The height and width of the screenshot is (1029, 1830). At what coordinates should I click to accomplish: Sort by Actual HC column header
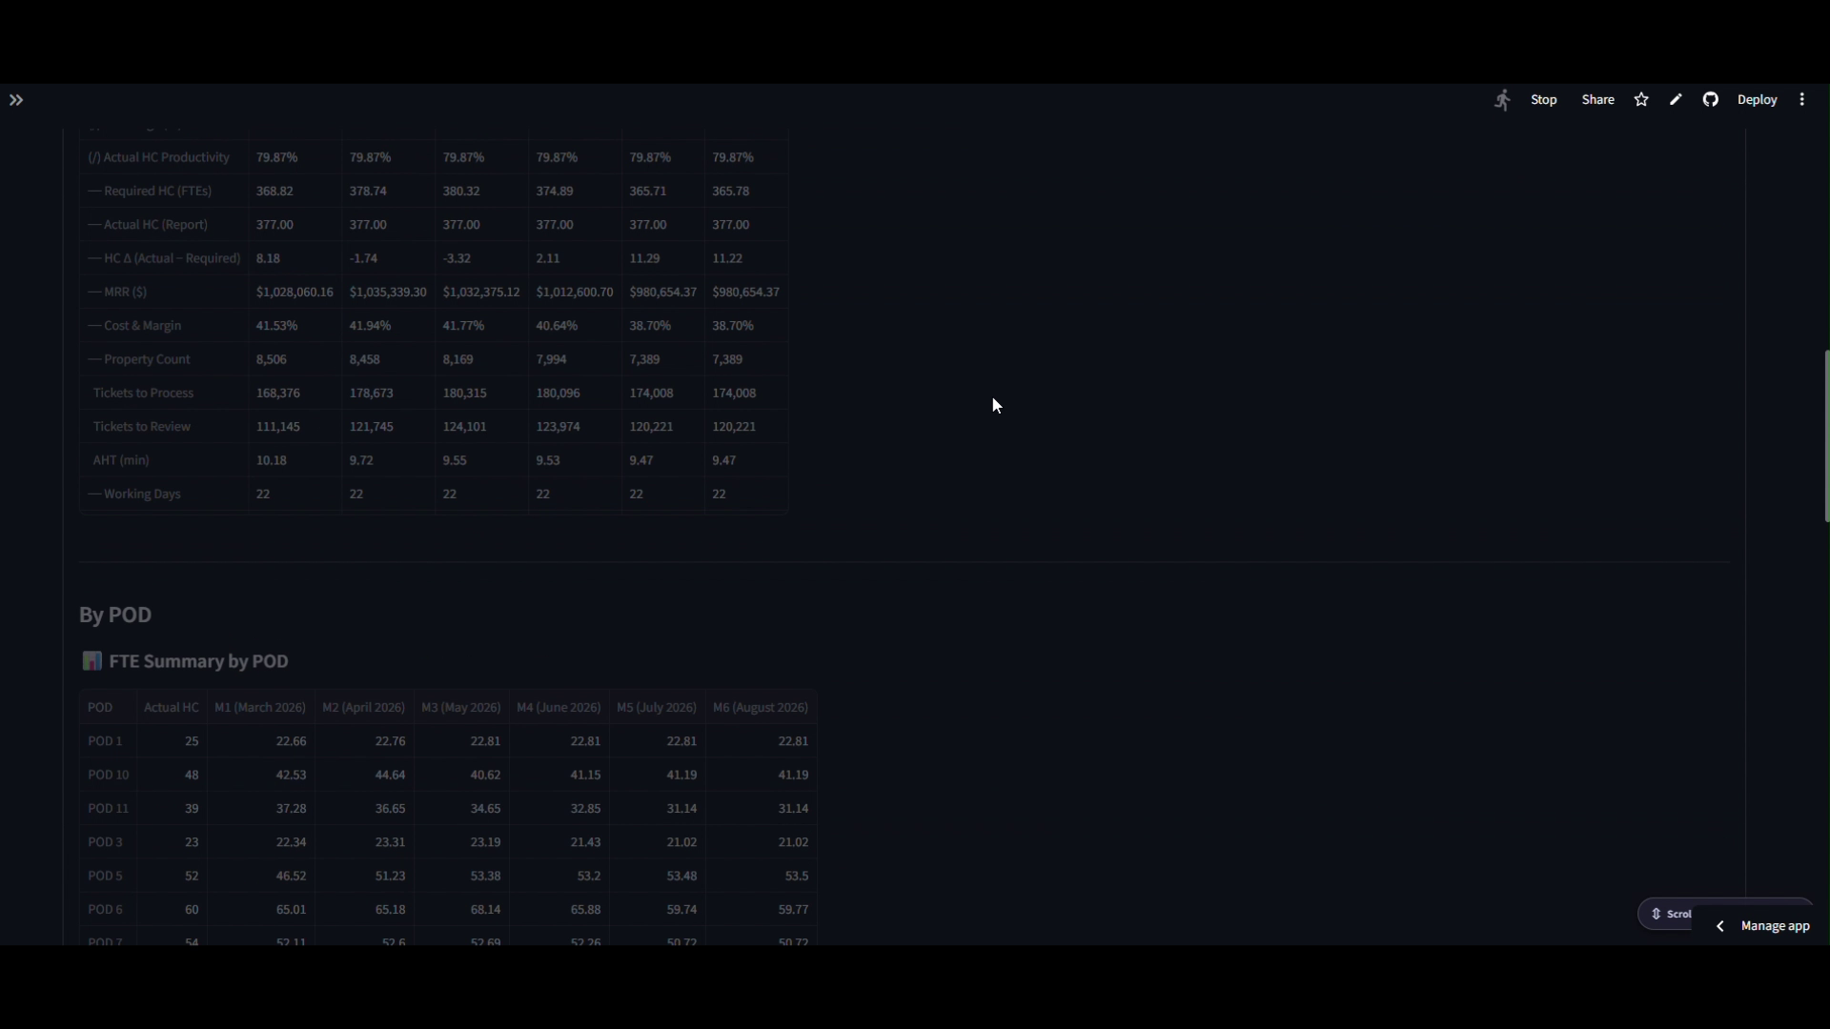click(172, 707)
